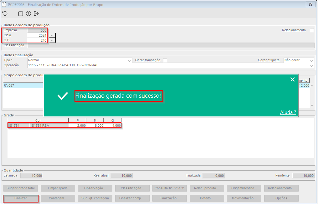Click the O.P. field showing 240
Image resolution: width=318 pixels, height=205 pixels.
click(37, 40)
